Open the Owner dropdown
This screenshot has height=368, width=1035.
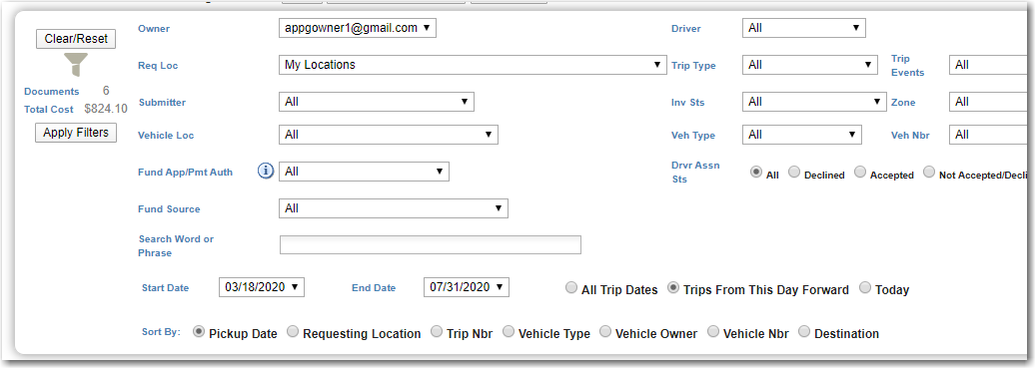[x=358, y=28]
